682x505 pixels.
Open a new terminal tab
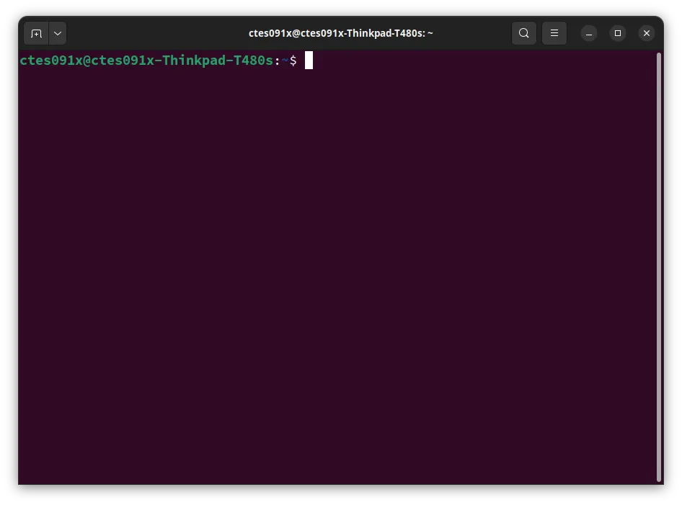click(x=36, y=33)
